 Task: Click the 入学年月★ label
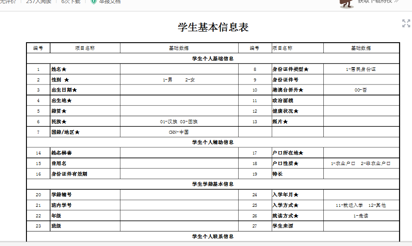[x=285, y=195]
